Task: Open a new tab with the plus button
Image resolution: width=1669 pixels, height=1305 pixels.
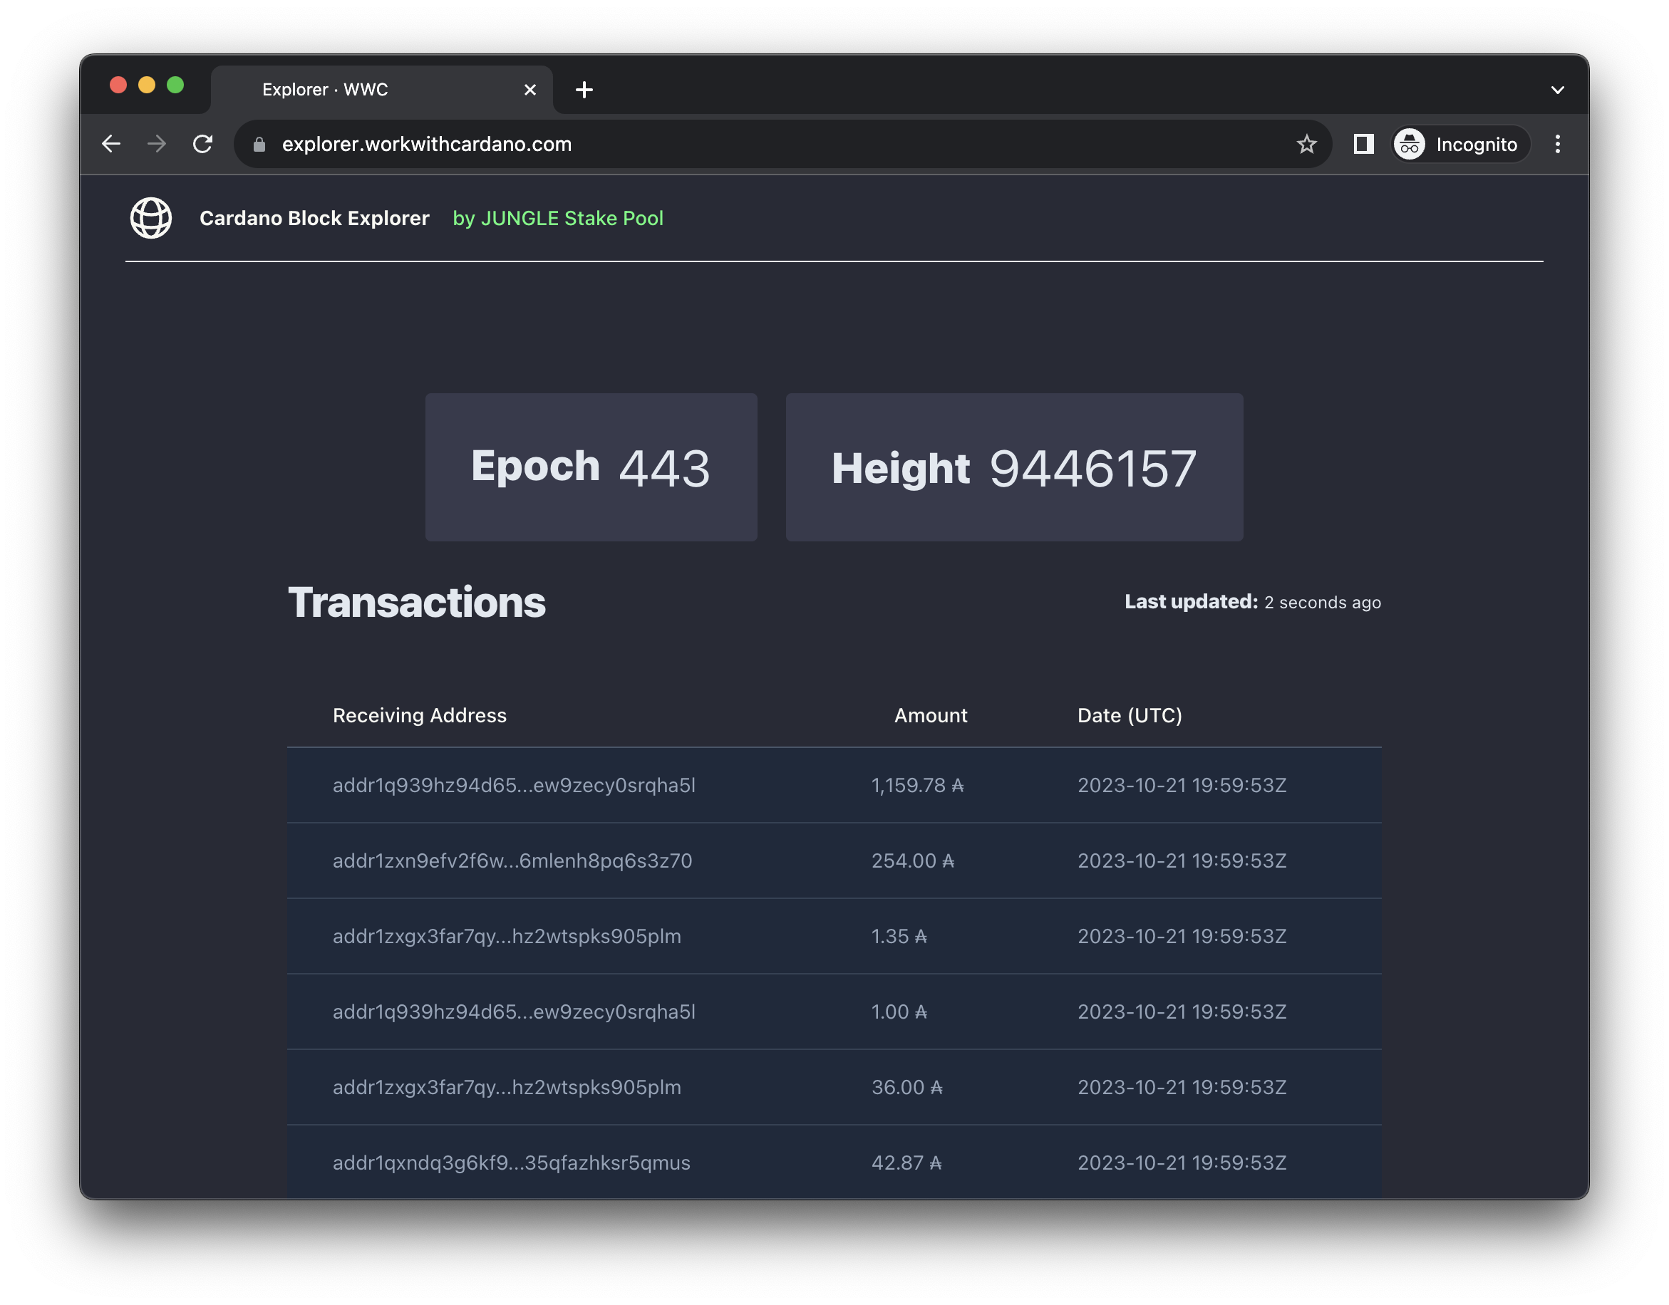Action: click(584, 90)
